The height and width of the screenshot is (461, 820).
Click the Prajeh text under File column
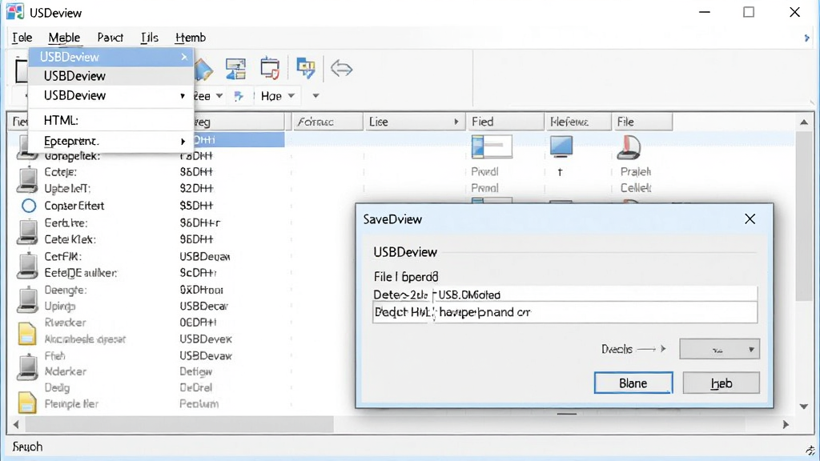pos(635,171)
